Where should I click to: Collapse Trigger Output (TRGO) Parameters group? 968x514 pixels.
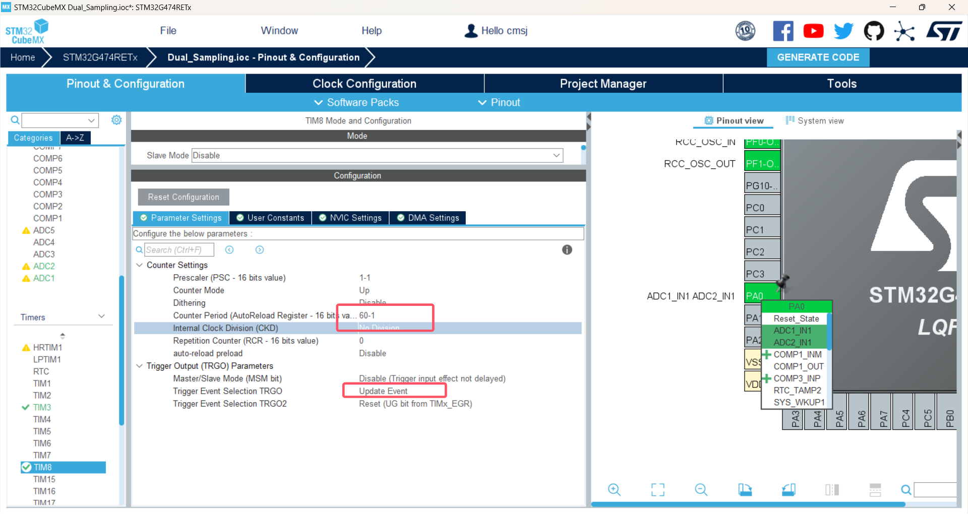(x=140, y=366)
